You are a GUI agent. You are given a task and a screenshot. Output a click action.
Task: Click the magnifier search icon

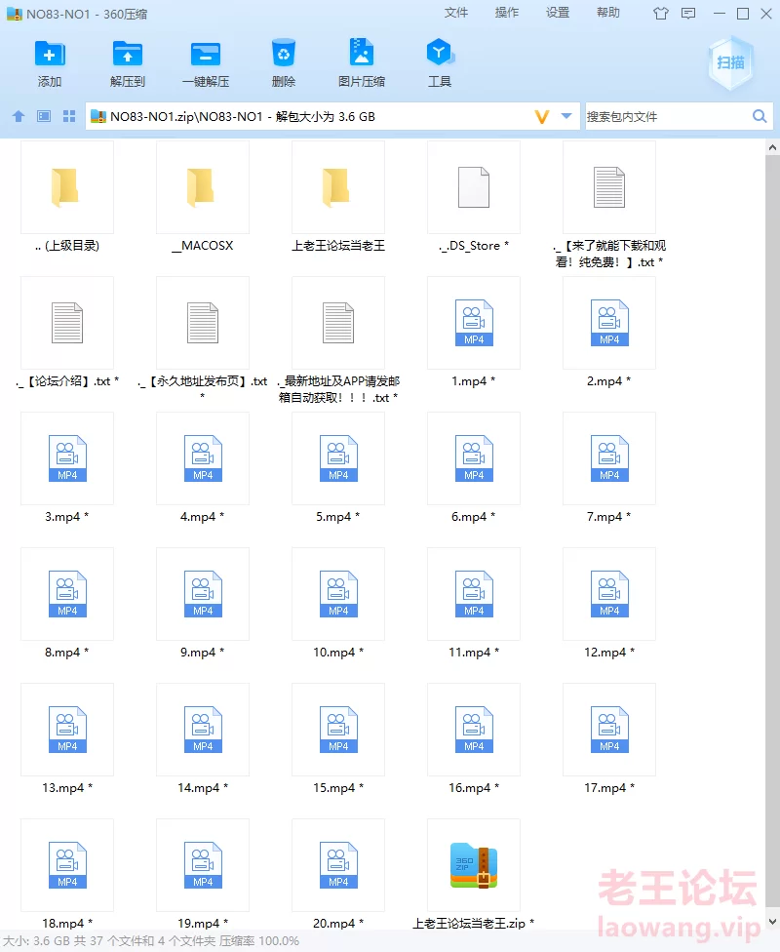[x=760, y=116]
